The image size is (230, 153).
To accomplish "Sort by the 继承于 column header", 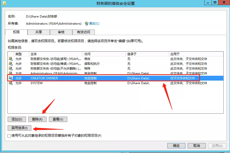I will [147, 54].
